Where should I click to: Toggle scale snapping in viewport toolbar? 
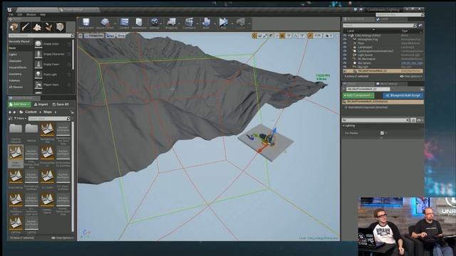point(311,36)
